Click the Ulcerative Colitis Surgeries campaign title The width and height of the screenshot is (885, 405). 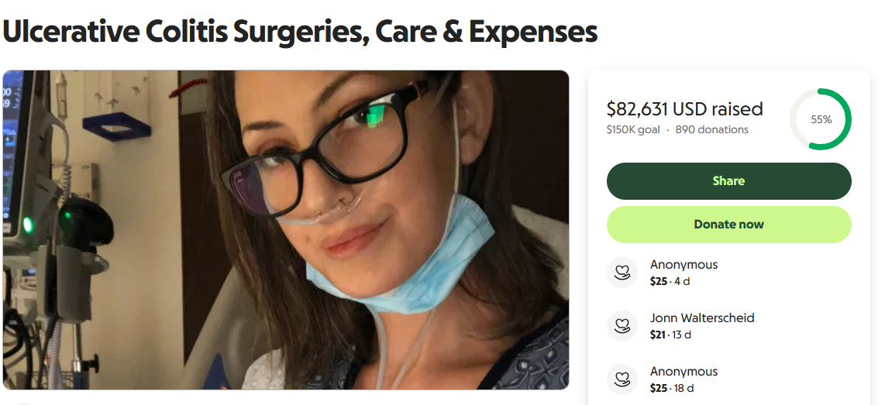pyautogui.click(x=300, y=33)
